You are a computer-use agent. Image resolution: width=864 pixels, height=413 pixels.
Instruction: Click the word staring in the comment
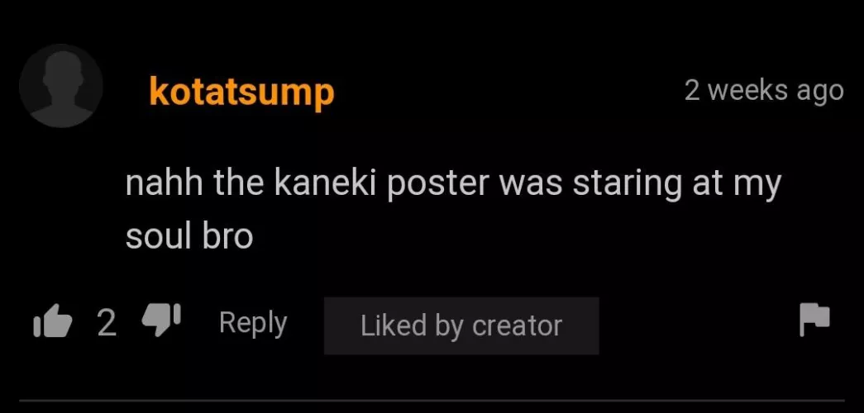pos(627,186)
